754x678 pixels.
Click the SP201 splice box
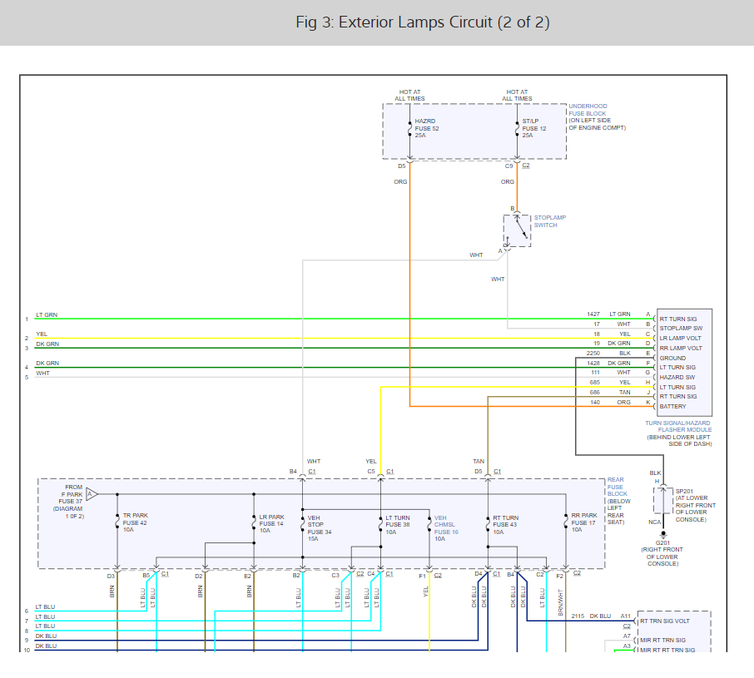pos(662,500)
